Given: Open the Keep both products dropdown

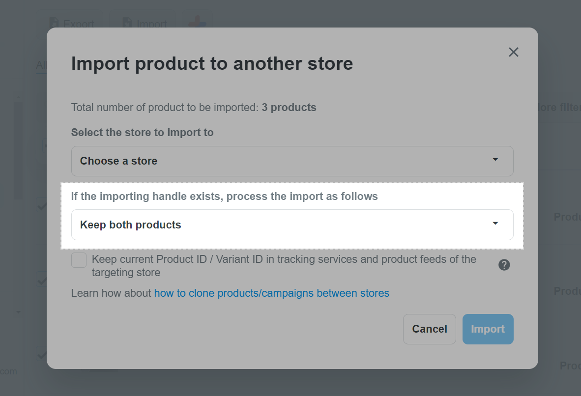Looking at the screenshot, I should coord(292,225).
